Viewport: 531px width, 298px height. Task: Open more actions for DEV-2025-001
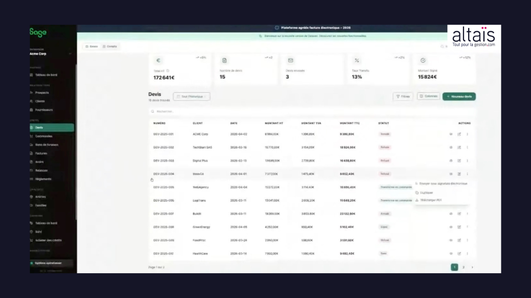(x=467, y=134)
